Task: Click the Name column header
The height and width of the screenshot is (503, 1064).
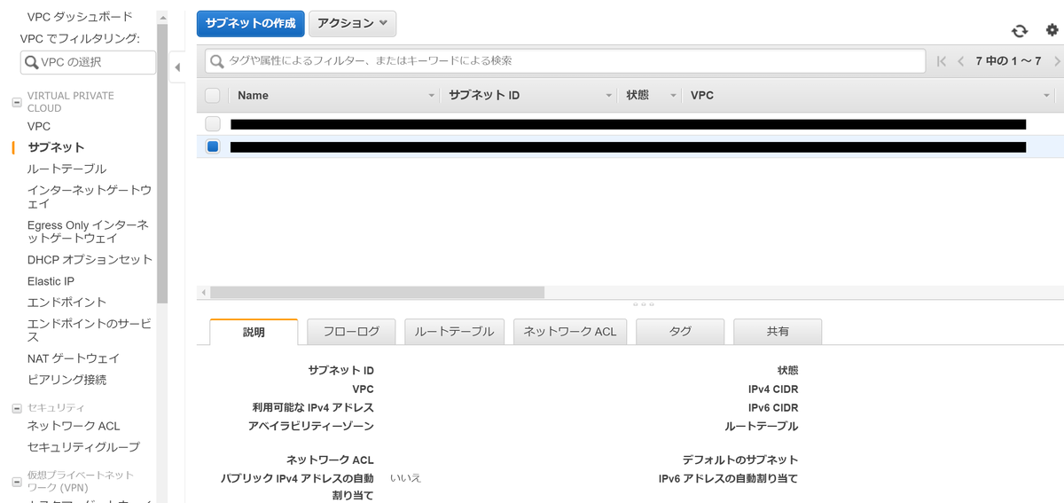Action: (x=253, y=95)
